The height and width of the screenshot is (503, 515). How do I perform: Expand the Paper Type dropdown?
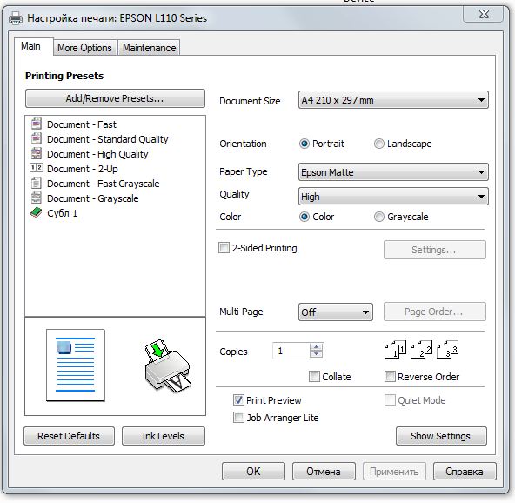tap(393, 171)
